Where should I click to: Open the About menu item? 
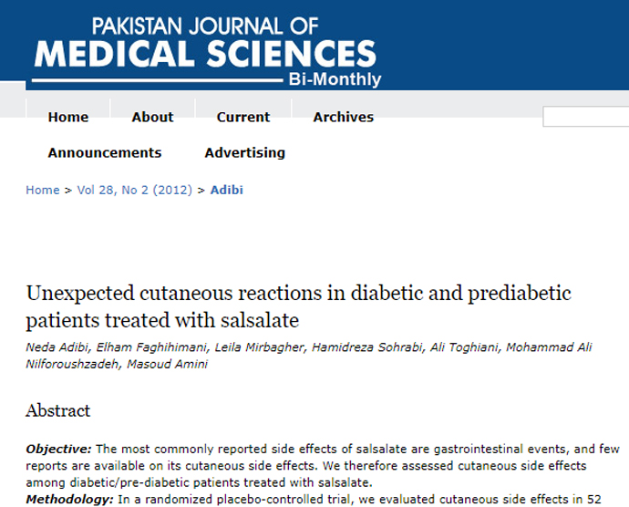pos(152,117)
